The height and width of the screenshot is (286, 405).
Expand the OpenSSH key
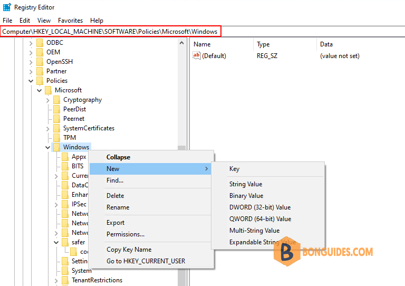click(31, 62)
